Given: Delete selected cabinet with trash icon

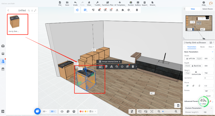Looking at the screenshot, I should point(133,66).
